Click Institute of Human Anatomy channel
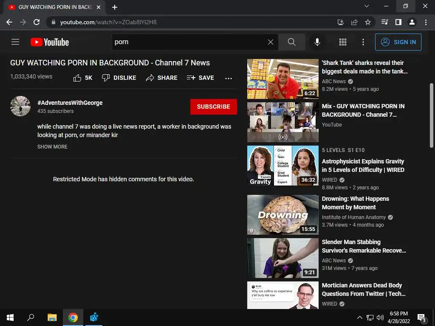435x326 pixels. click(x=354, y=217)
